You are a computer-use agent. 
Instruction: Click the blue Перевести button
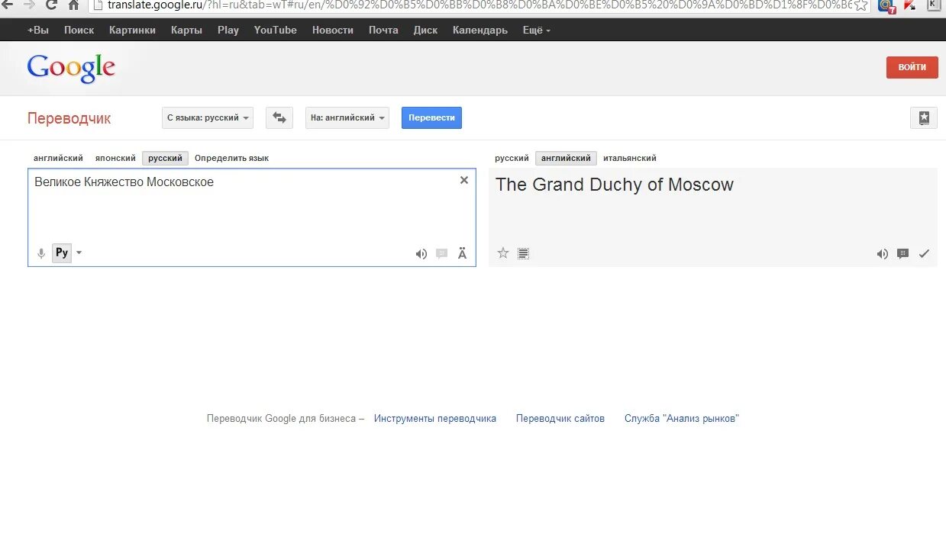point(431,117)
